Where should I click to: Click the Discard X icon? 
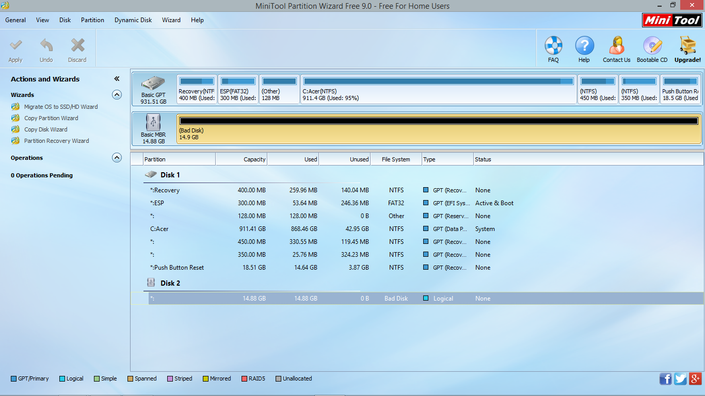pos(77,45)
